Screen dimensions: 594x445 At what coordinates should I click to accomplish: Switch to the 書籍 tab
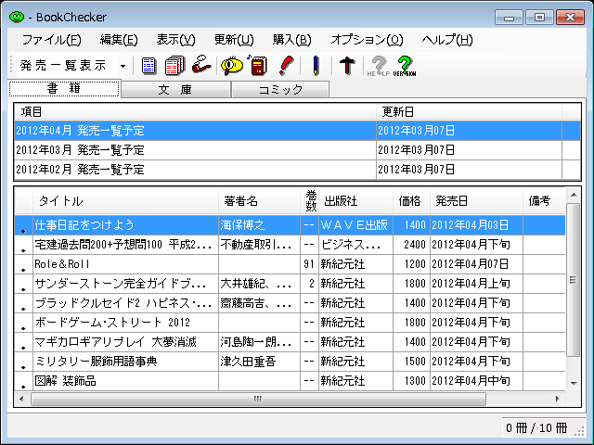click(64, 89)
